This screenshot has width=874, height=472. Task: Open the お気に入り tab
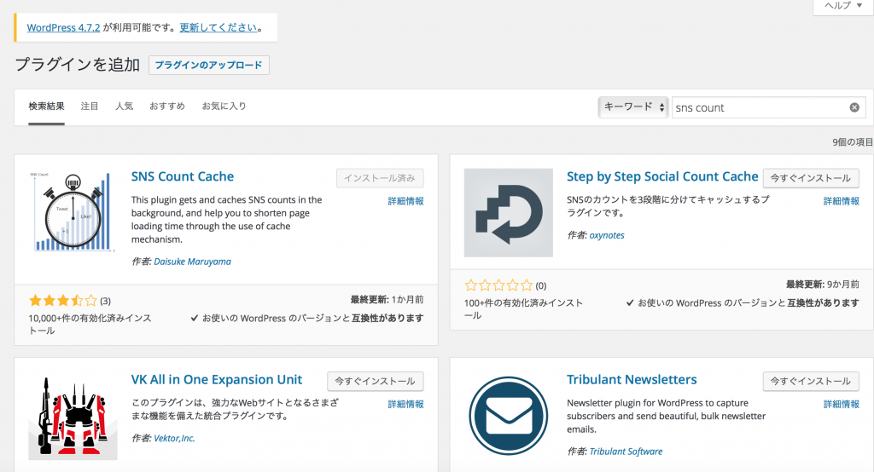tap(224, 106)
